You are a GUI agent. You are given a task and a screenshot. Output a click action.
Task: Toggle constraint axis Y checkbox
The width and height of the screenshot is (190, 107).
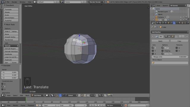click(2, 86)
